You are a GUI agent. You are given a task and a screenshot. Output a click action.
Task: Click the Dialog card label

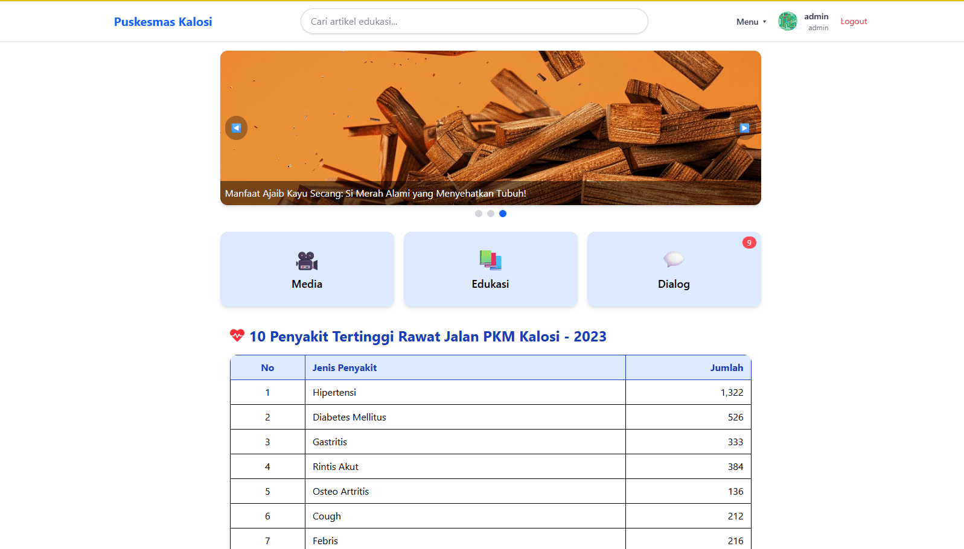[x=674, y=284]
